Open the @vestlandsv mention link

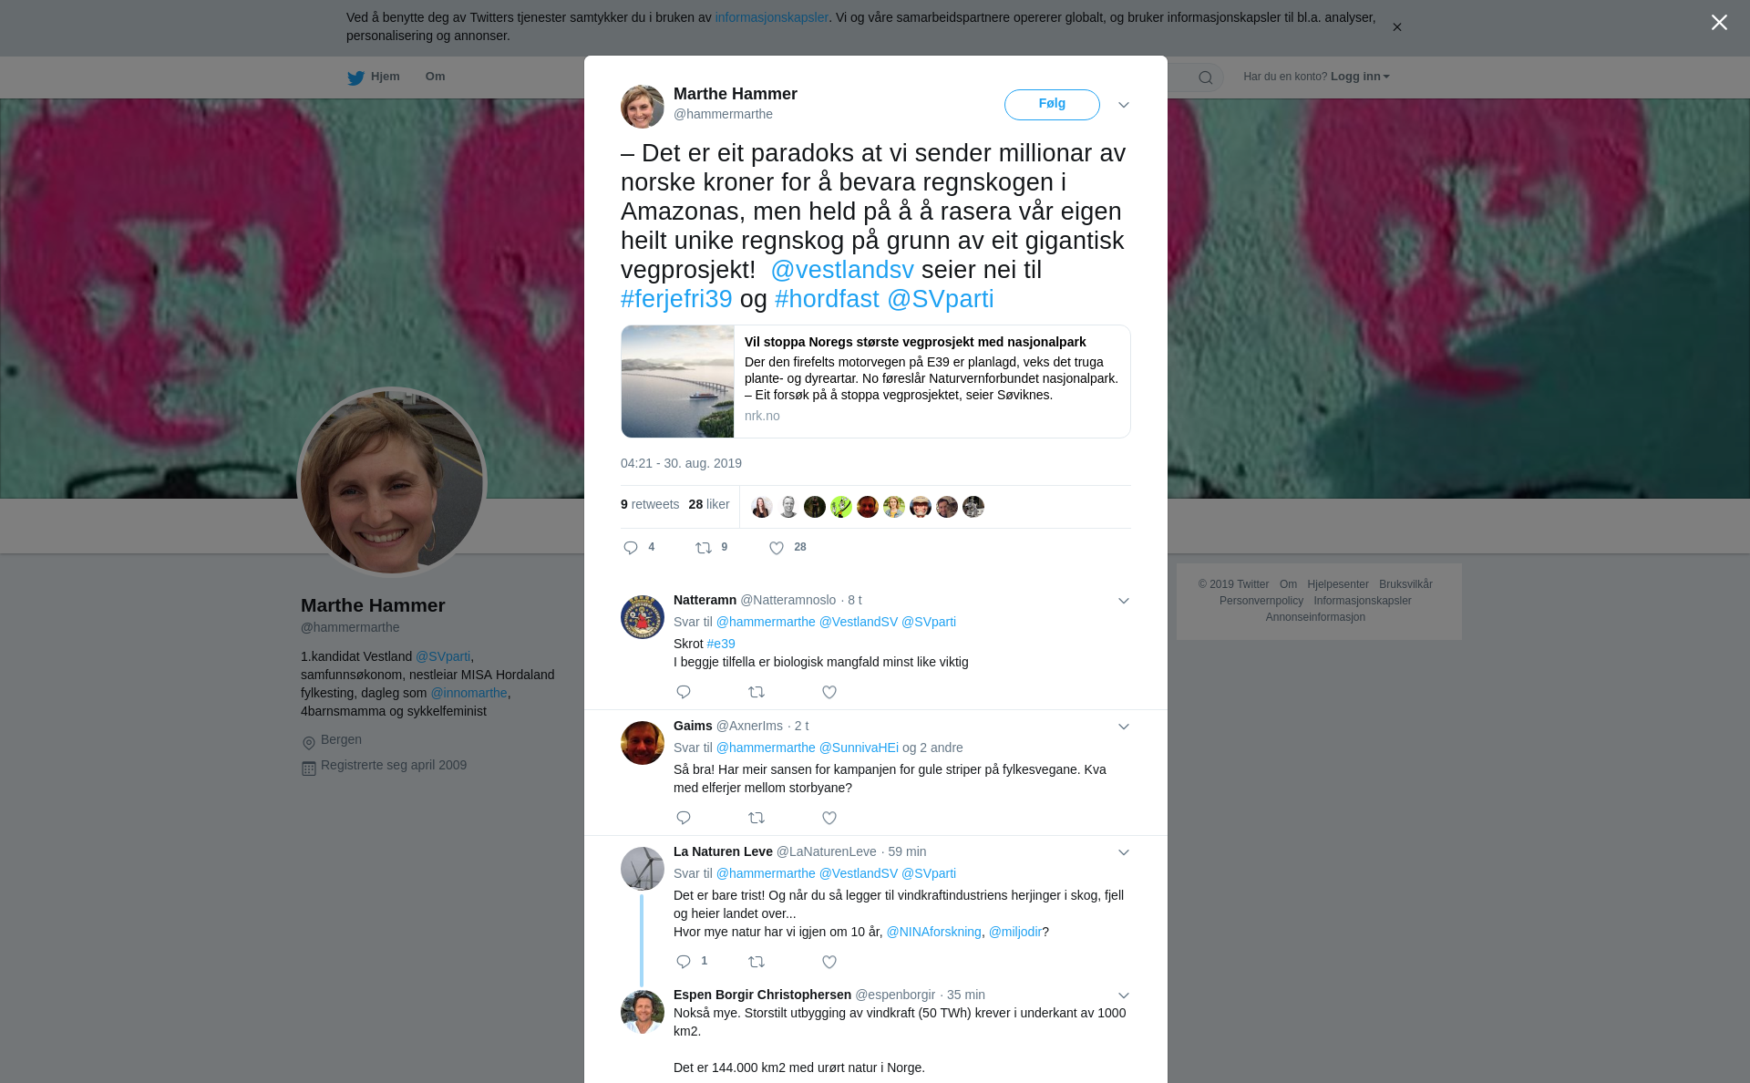(842, 270)
